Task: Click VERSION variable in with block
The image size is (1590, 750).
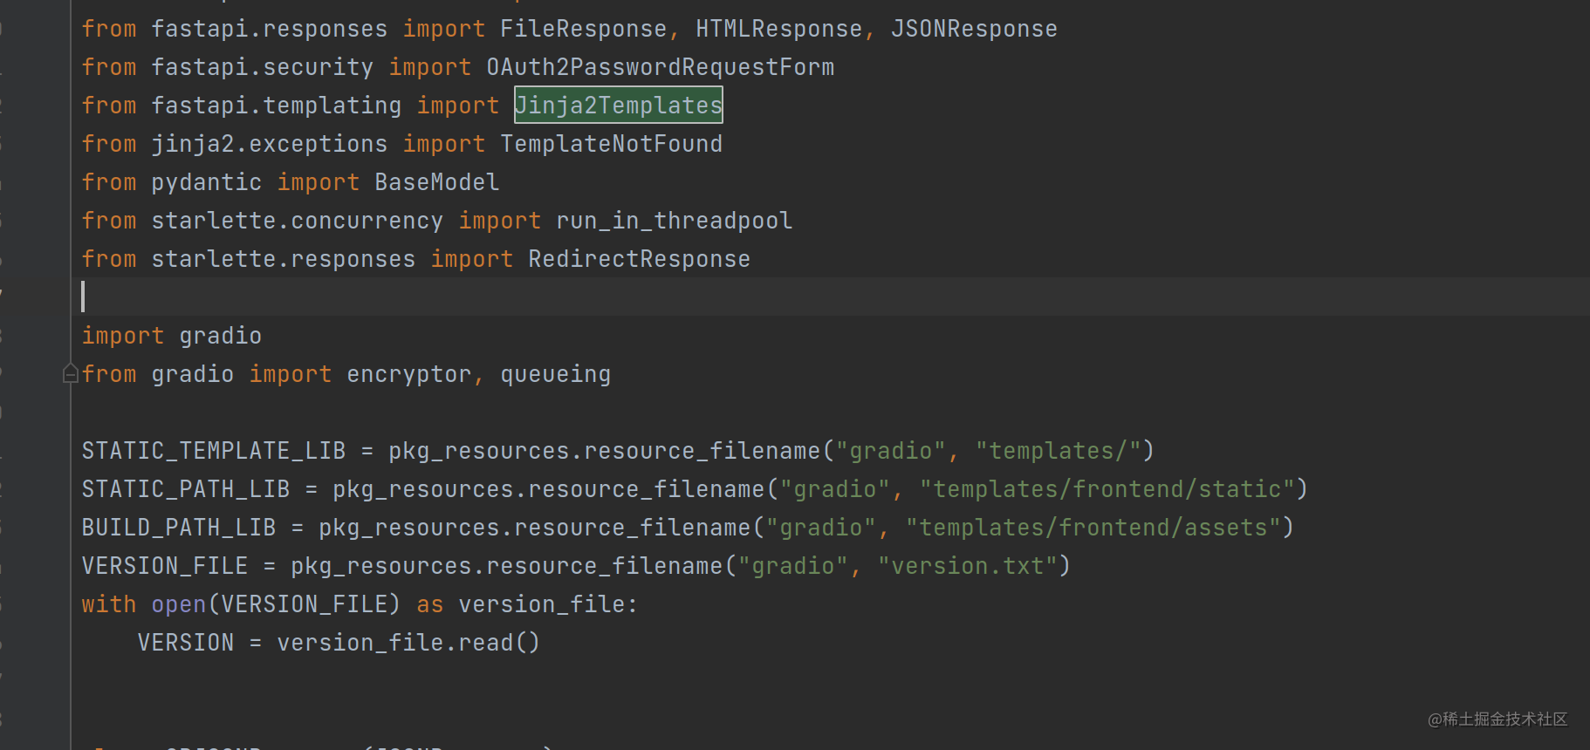Action: 186,643
